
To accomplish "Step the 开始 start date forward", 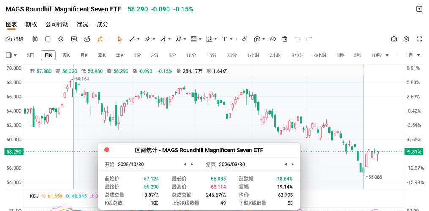I will [x=192, y=164].
